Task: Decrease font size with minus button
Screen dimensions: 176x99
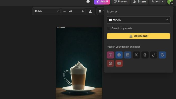Action: click(x=64, y=11)
